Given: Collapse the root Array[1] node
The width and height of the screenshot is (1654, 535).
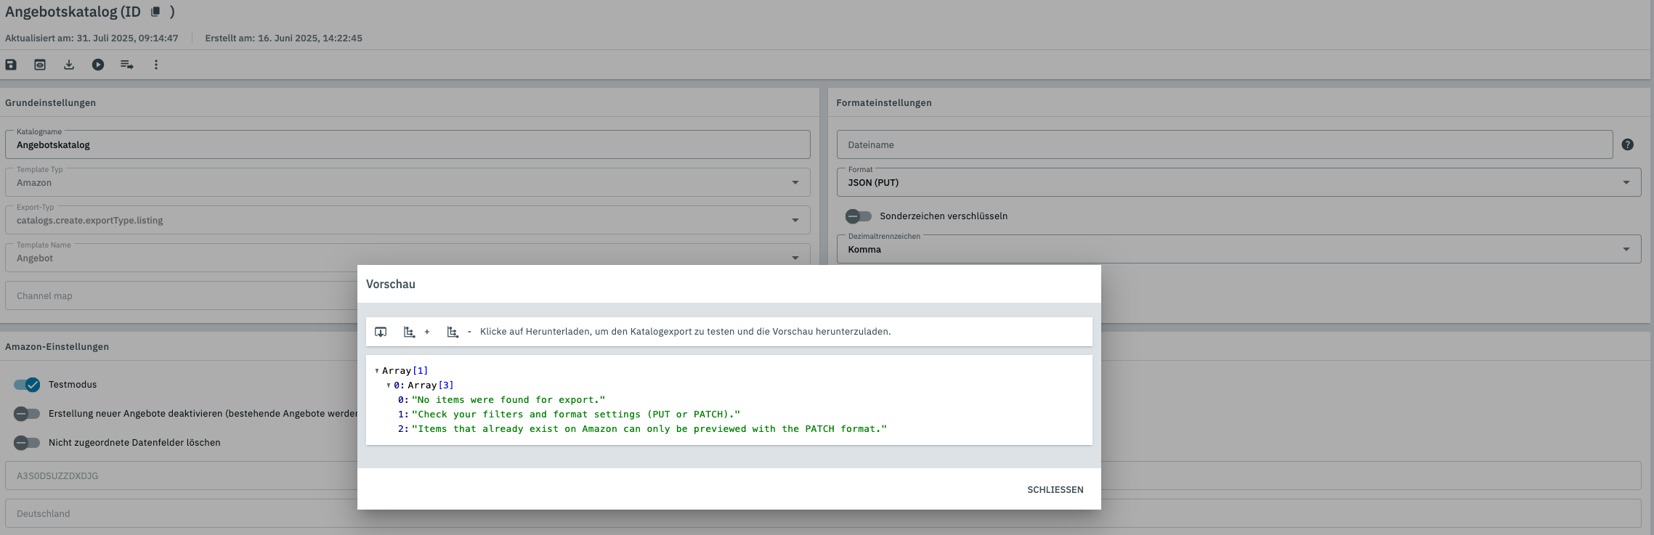Looking at the screenshot, I should point(377,371).
